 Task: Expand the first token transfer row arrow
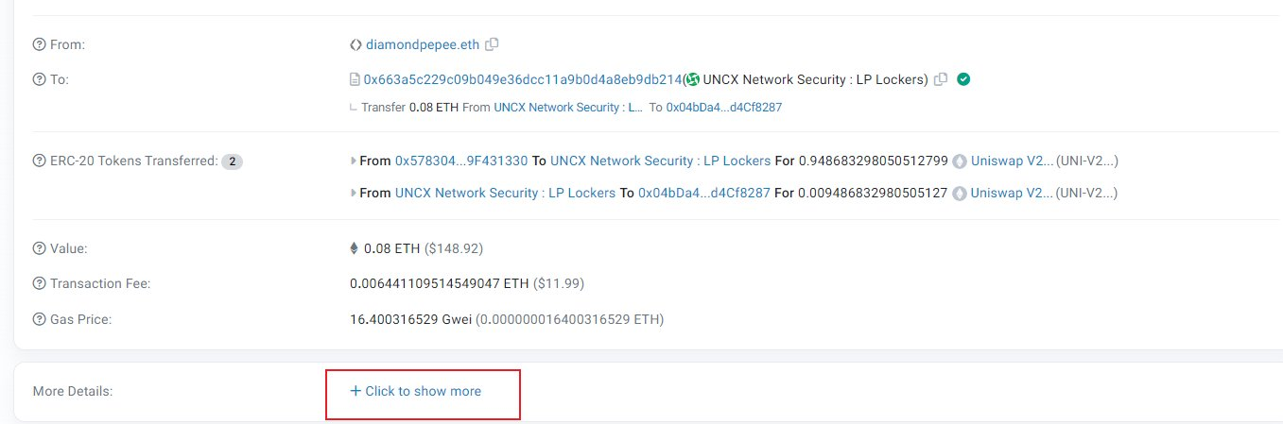[354, 161]
